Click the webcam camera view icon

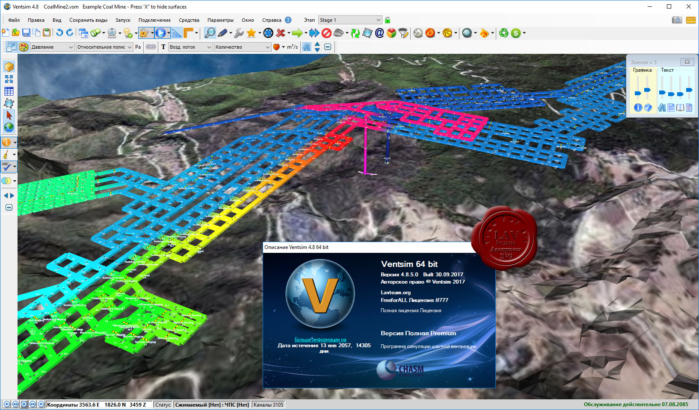tap(112, 33)
